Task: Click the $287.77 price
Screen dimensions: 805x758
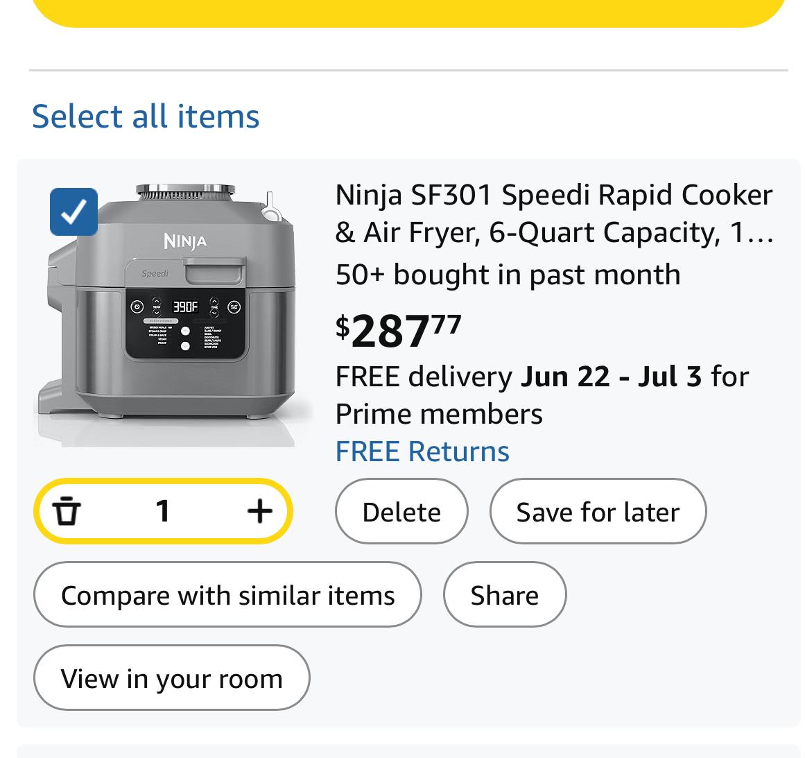Action: pyautogui.click(x=399, y=330)
